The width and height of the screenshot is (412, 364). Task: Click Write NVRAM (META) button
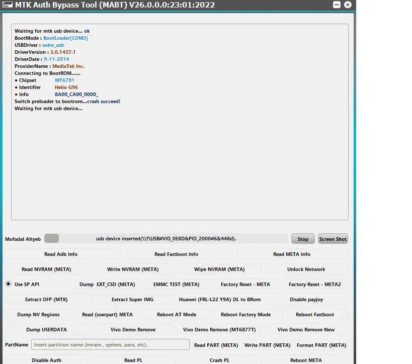(133, 269)
